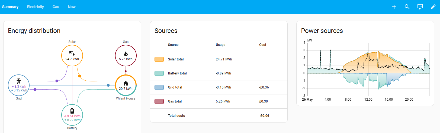
Task: Click the 20:00 time axis label
Action: coord(409,100)
